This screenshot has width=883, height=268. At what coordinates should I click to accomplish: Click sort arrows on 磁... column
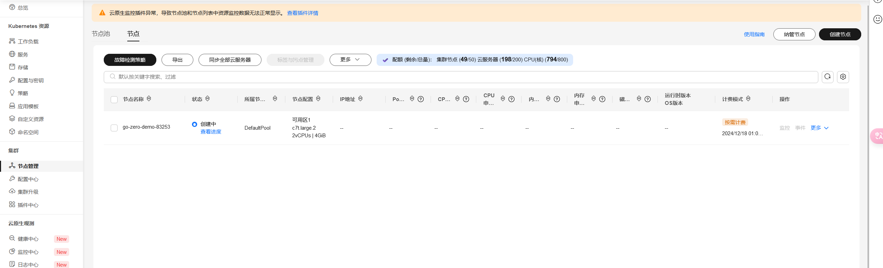(639, 99)
